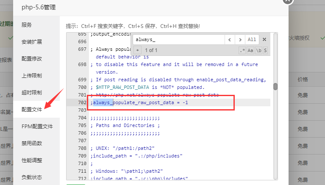Open the FPM配置文件 tab
This screenshot has height=185, width=325.
(36, 127)
